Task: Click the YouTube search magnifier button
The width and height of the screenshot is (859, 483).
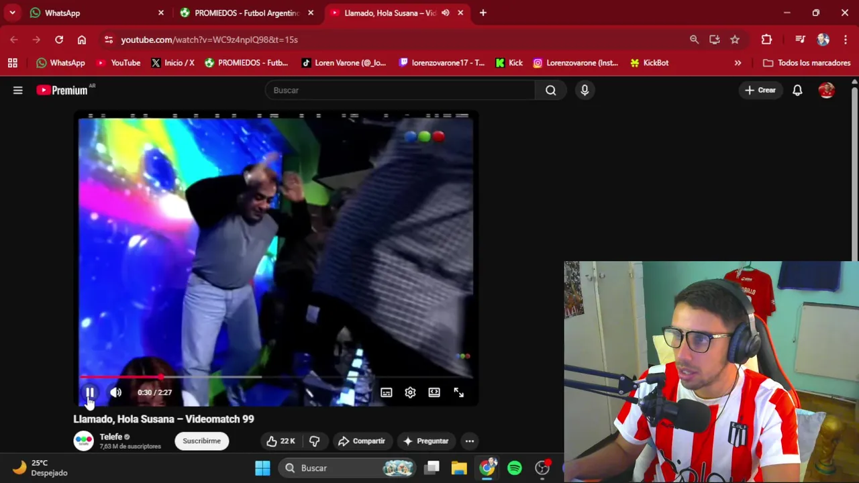Action: click(551, 90)
